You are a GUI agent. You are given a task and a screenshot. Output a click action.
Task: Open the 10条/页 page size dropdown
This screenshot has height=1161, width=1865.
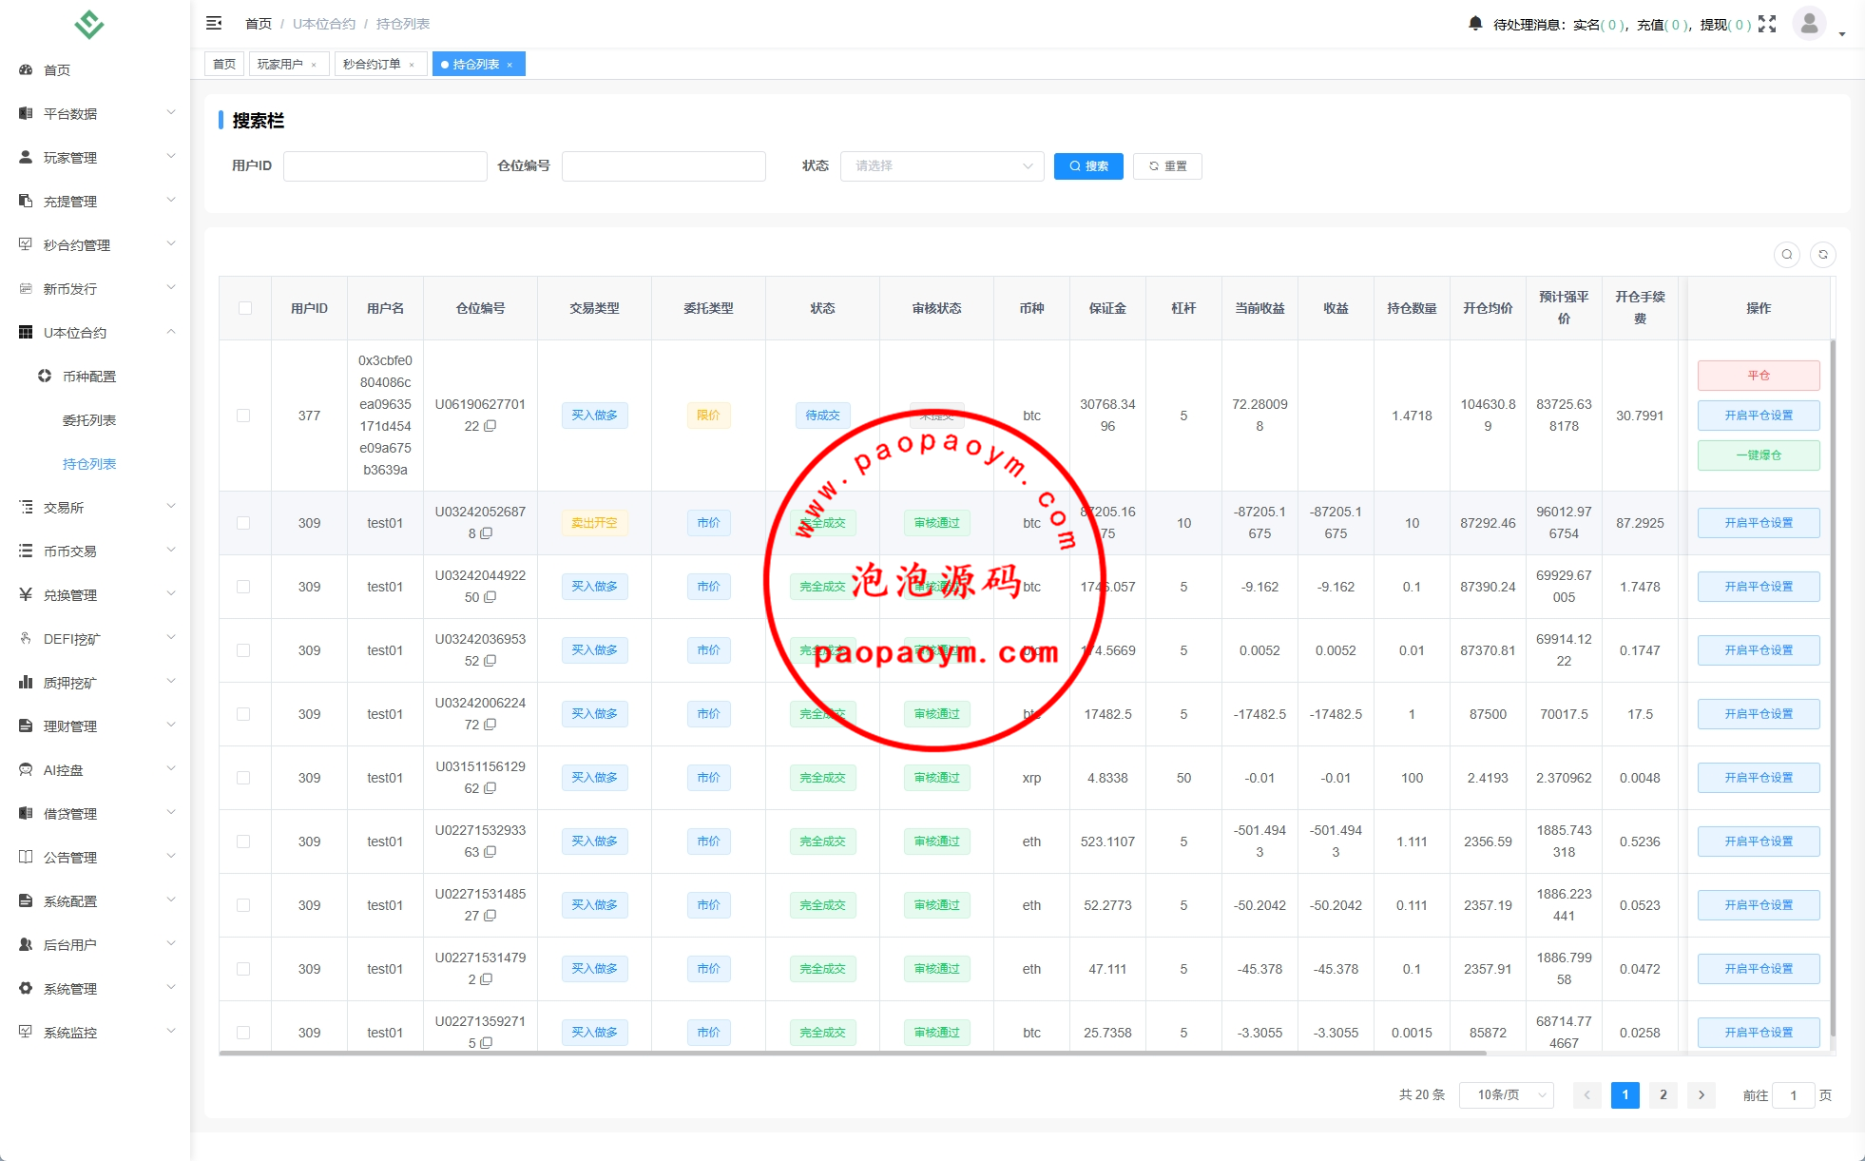(1507, 1095)
